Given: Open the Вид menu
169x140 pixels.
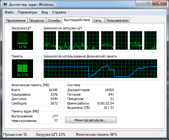Looking at the screenshot, I should [x=45, y=12].
